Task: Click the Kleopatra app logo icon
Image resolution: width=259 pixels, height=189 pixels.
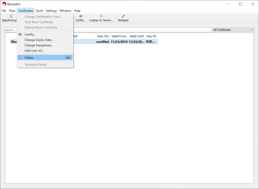Action: (4, 4)
